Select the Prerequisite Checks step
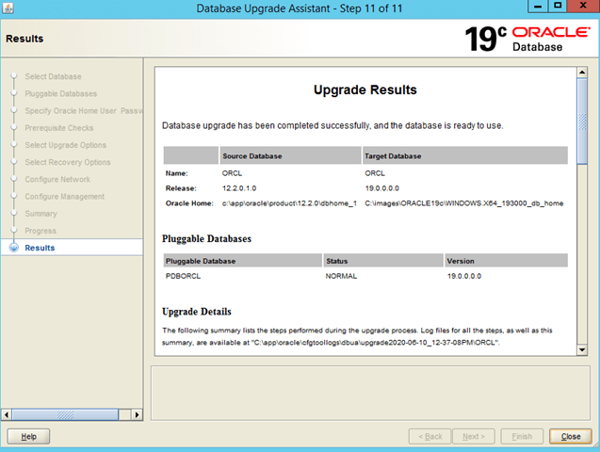The image size is (600, 452). point(58,128)
